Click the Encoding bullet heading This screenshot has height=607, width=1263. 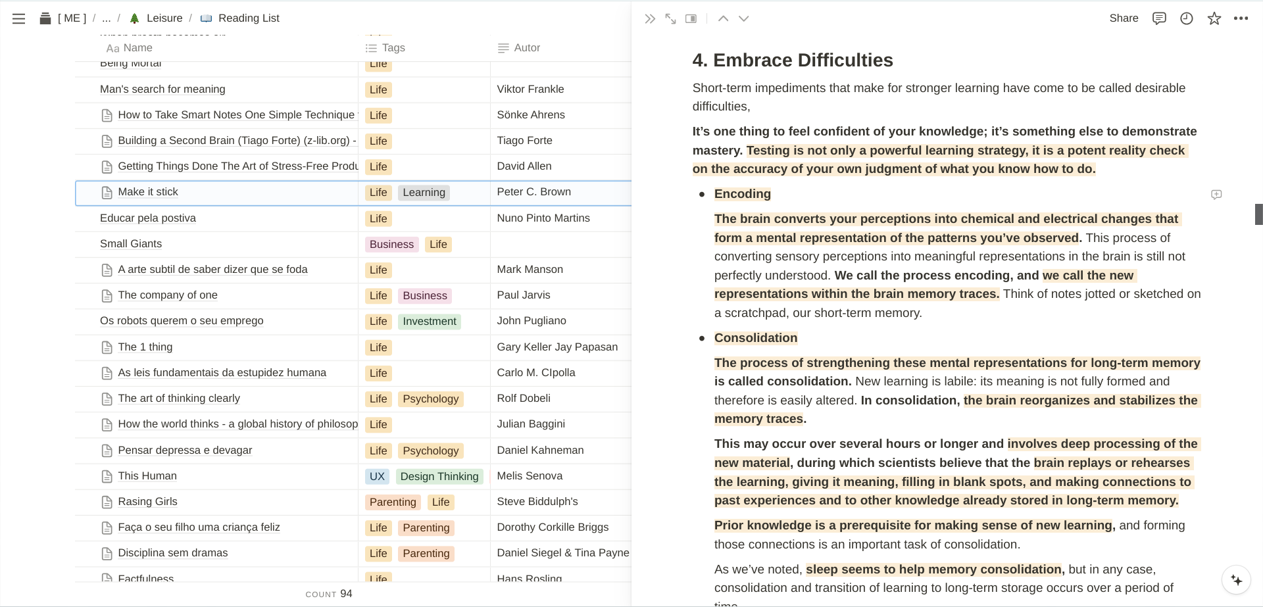click(x=742, y=194)
